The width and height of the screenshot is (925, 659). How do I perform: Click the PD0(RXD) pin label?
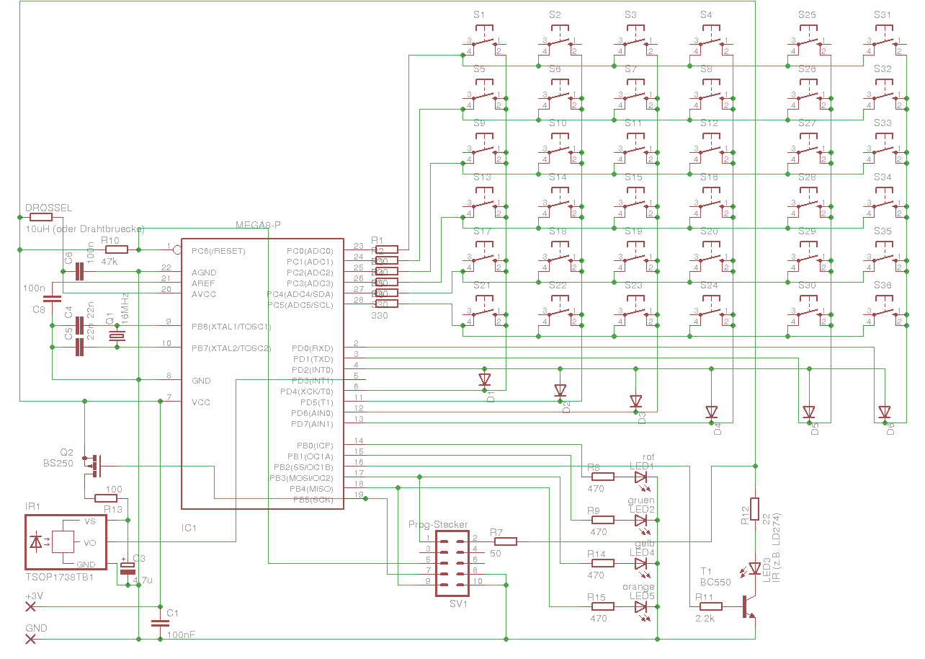click(312, 348)
